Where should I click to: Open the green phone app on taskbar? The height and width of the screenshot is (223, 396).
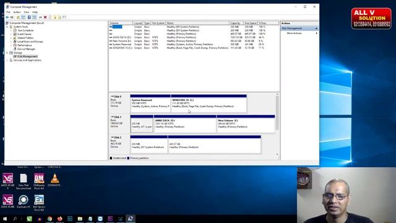30,219
